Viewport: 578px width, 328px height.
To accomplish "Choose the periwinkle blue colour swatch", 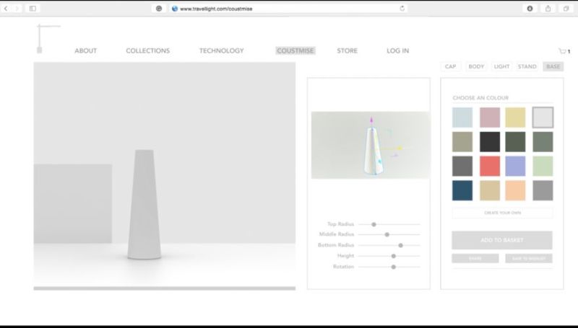I will point(515,167).
